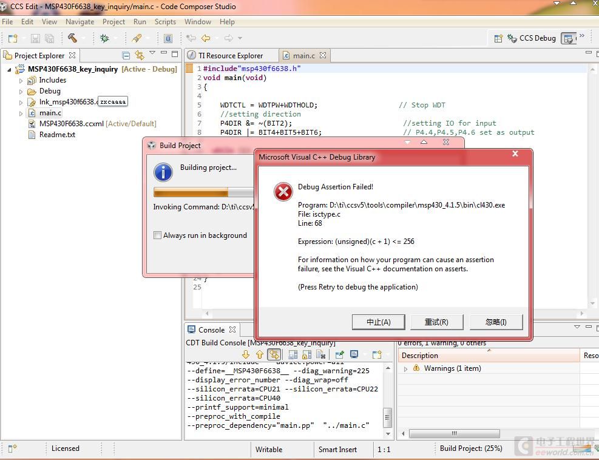Click the Save All toolbar icon
Screen dimensions: 599x460
[49, 38]
